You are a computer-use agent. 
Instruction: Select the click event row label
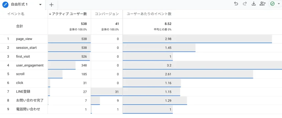pyautogui.click(x=20, y=83)
